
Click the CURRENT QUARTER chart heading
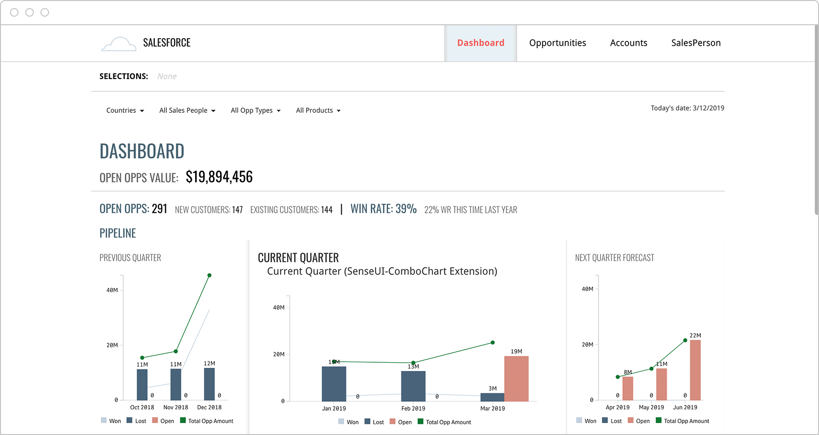(x=298, y=258)
